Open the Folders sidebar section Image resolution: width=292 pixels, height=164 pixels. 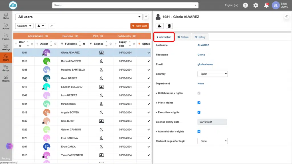(6, 37)
